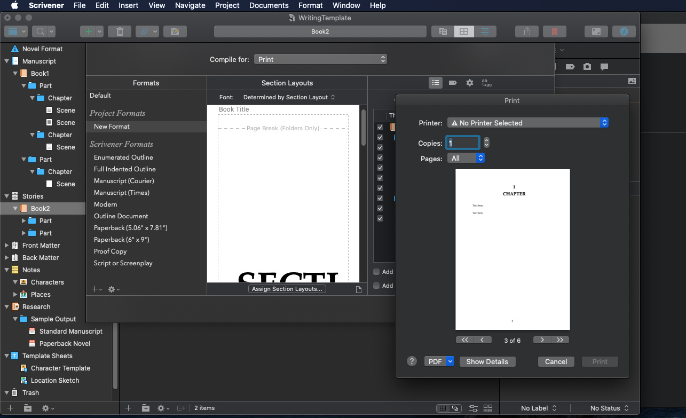Screen dimensions: 686x418
Task: Click the Copies input field
Action: tap(463, 143)
